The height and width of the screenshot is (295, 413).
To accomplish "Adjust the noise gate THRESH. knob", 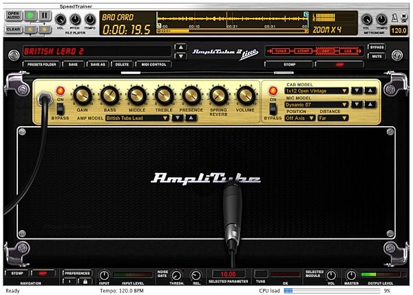I will 176,276.
